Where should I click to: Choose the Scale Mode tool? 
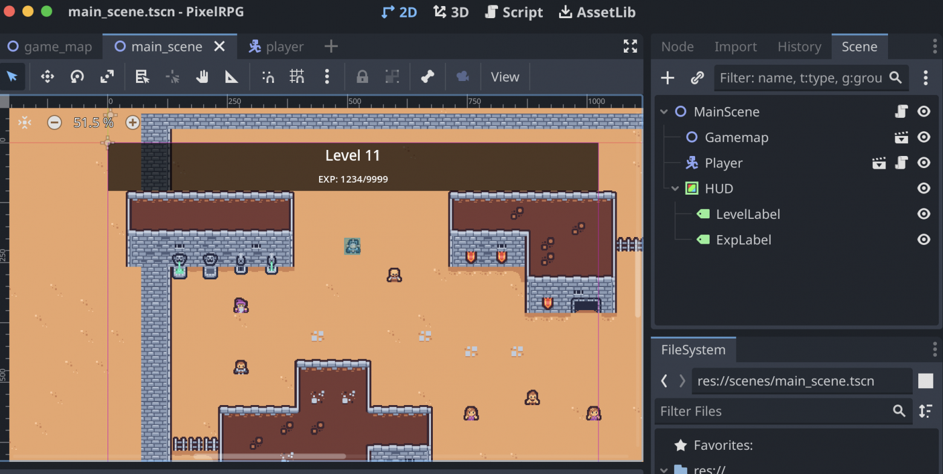coord(107,77)
